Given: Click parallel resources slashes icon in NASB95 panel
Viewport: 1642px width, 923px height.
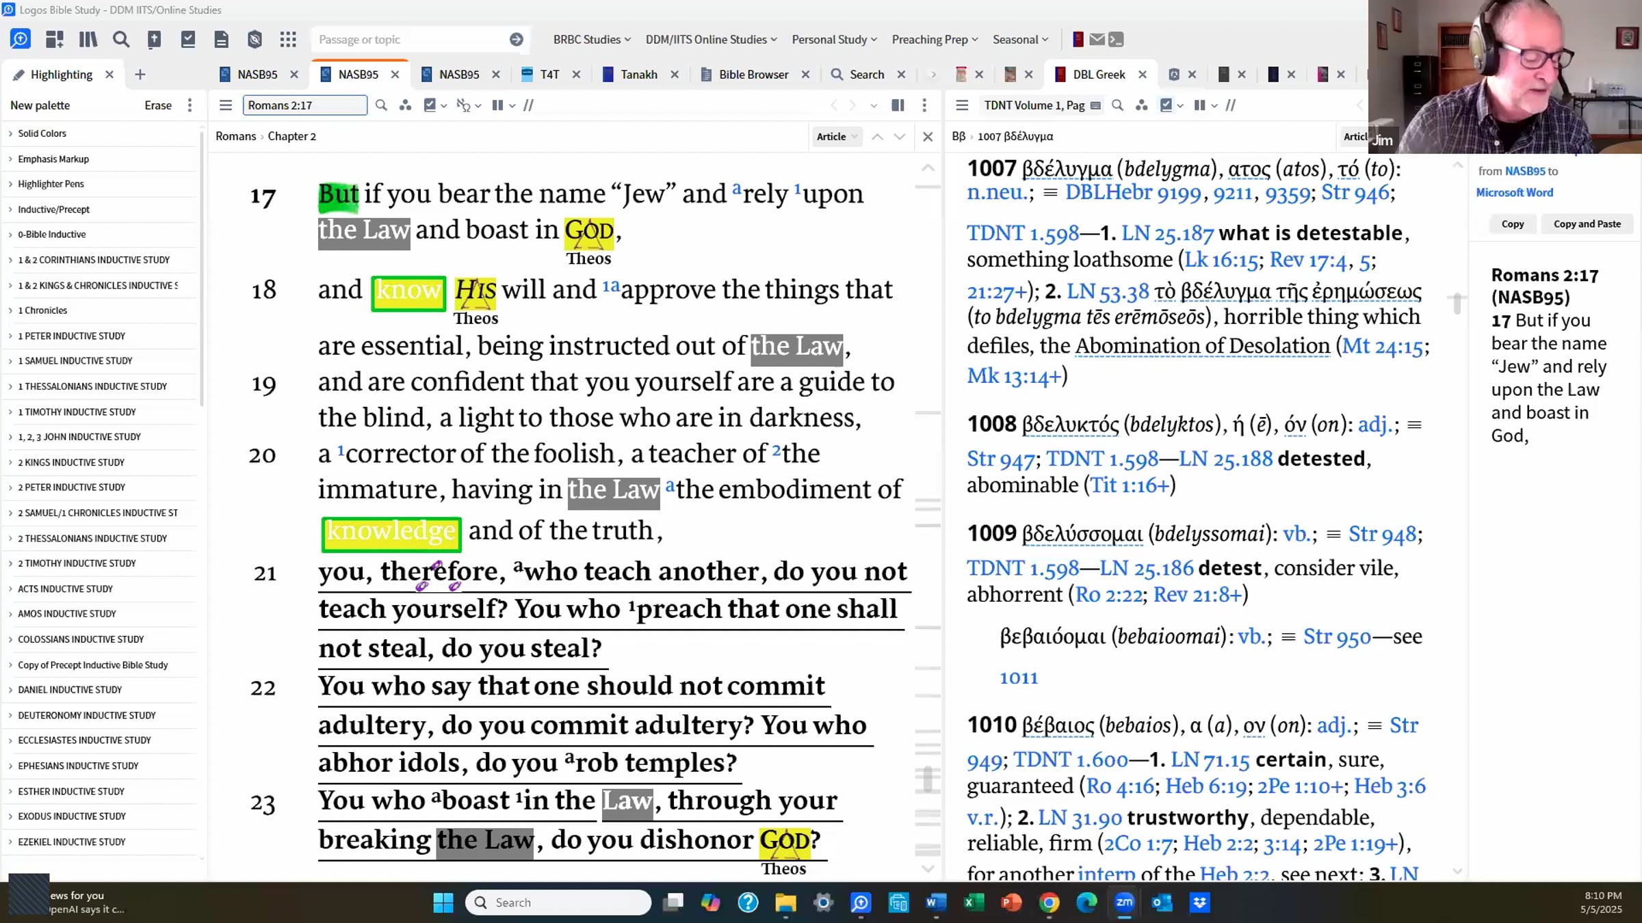Looking at the screenshot, I should [528, 105].
